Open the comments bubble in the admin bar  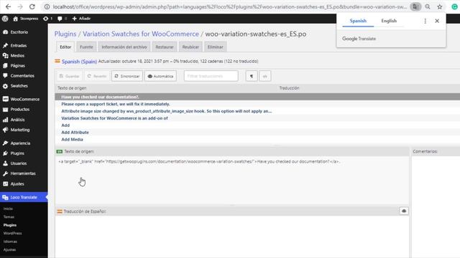coord(63,19)
